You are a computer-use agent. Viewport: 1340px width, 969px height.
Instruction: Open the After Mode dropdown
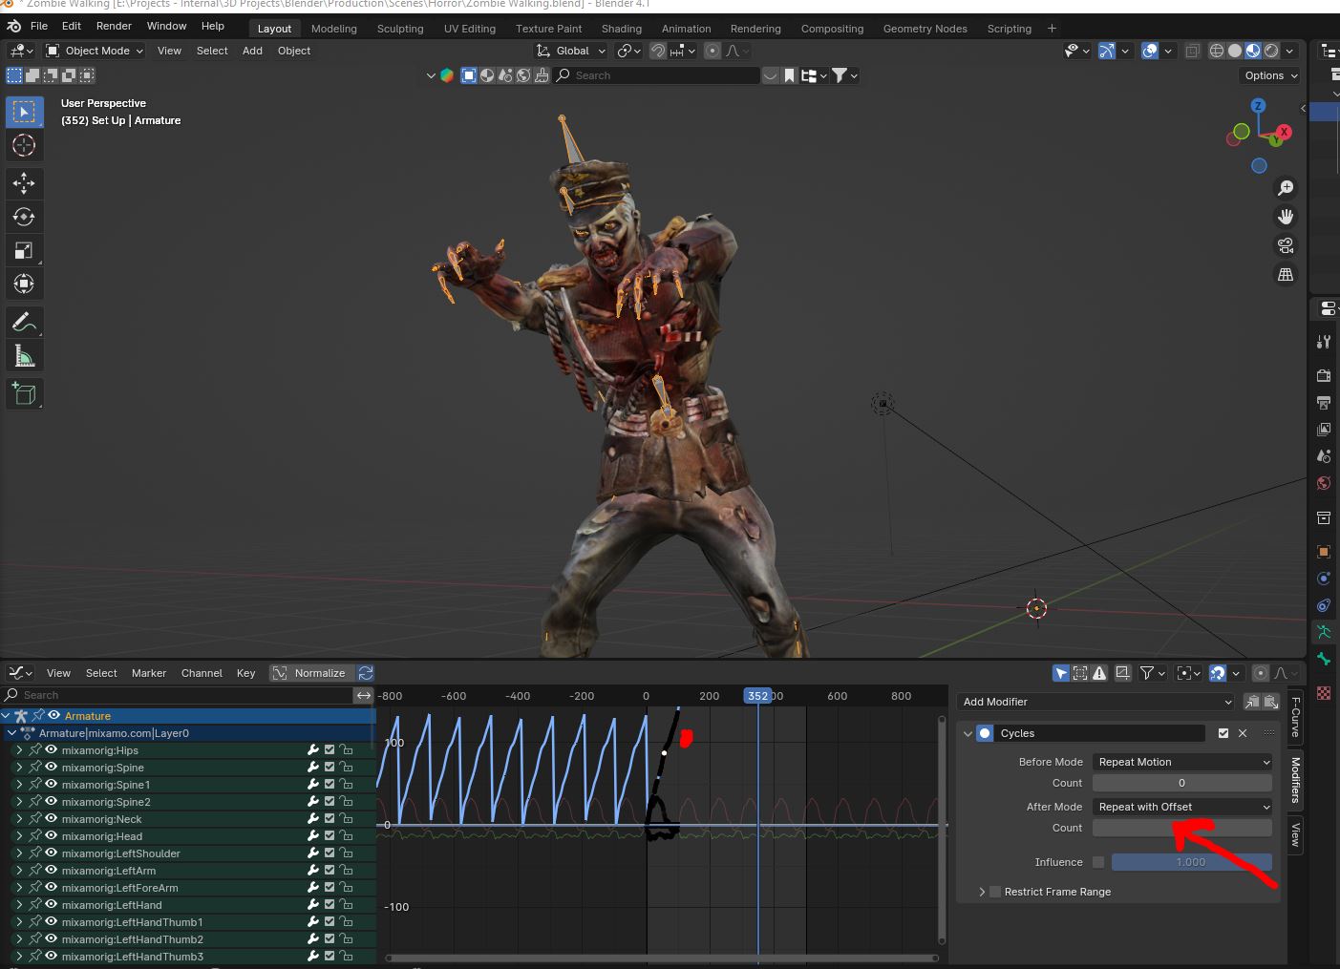click(x=1182, y=807)
